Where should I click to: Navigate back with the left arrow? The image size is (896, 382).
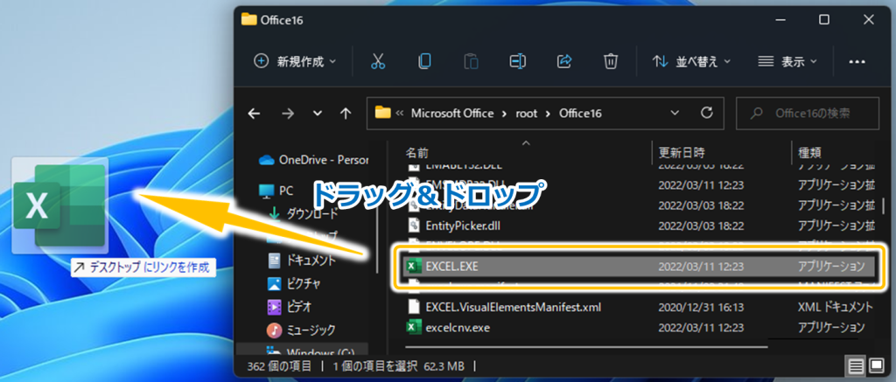pyautogui.click(x=254, y=114)
